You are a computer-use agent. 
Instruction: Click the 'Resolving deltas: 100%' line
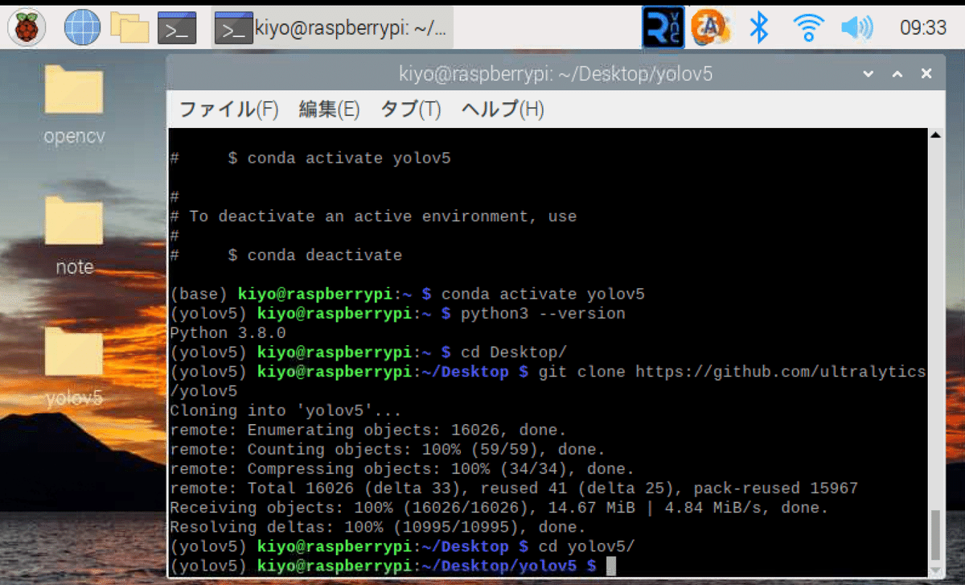pyautogui.click(x=378, y=527)
